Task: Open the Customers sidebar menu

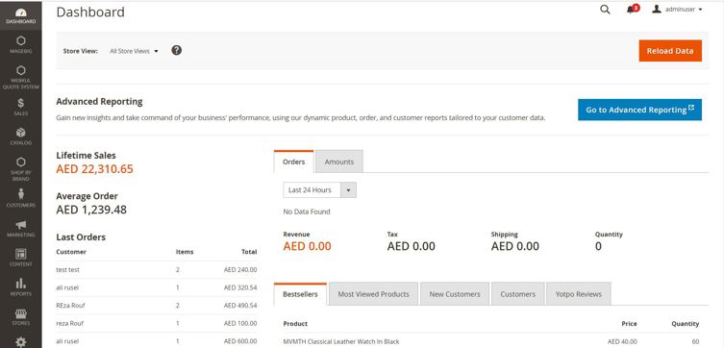Action: [x=21, y=198]
